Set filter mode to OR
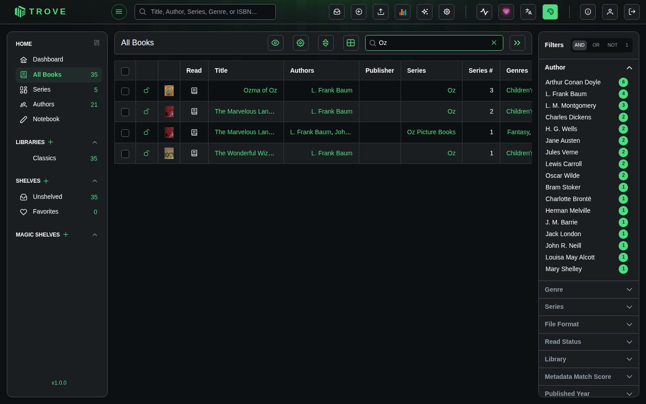646x404 pixels. tap(596, 45)
